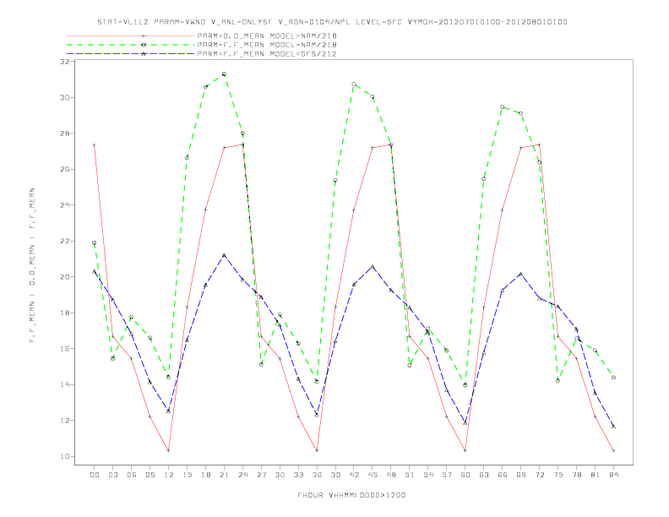
Task: Click y-axis tick label 20
Action: coord(65,277)
